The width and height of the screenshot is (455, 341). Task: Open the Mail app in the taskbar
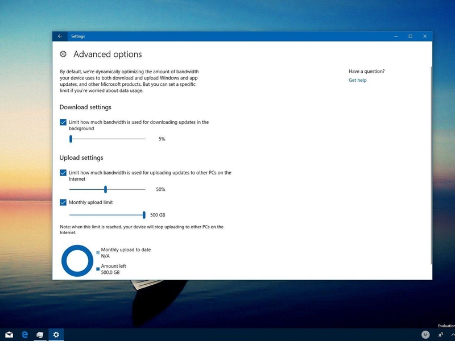(9, 335)
